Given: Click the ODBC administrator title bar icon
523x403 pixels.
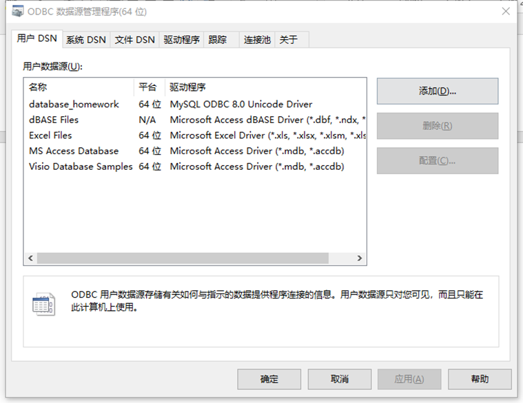Looking at the screenshot, I should point(17,11).
